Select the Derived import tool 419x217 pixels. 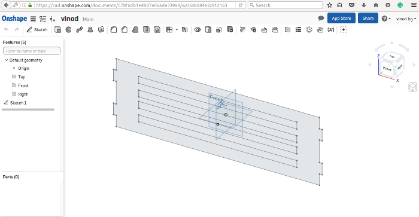coord(320,30)
